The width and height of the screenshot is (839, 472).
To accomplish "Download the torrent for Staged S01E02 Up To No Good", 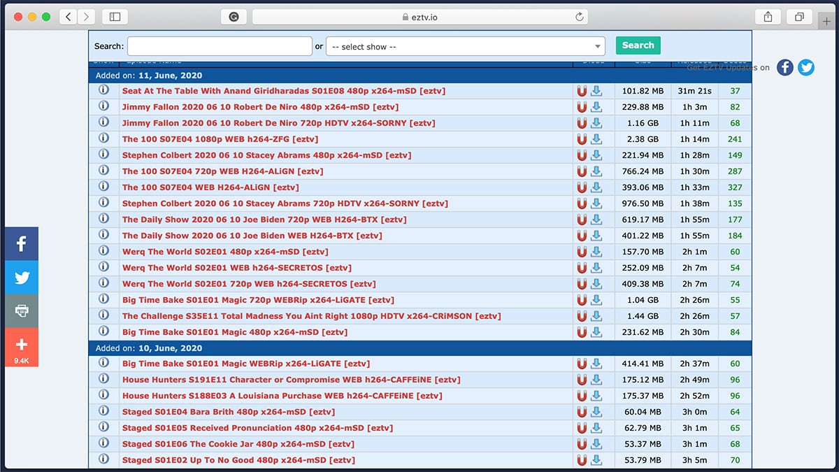I will click(596, 460).
